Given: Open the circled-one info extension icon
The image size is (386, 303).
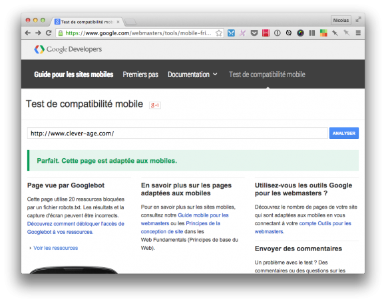Looking at the screenshot, I should point(278,33).
